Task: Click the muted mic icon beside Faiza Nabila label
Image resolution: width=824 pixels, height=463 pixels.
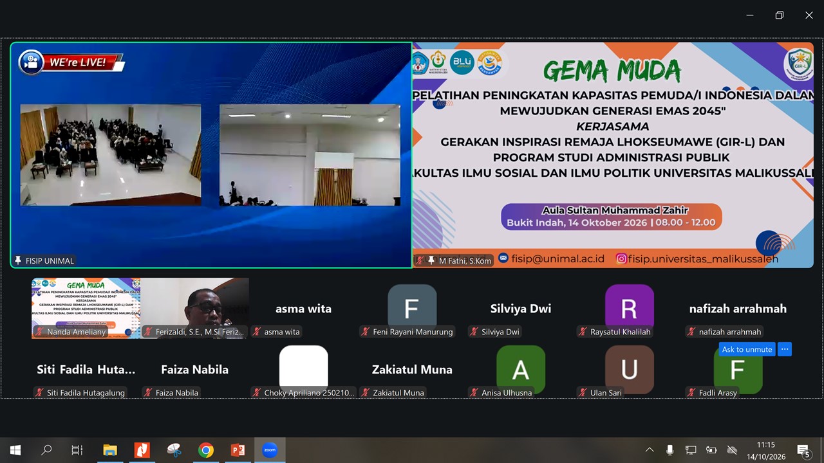Action: pyautogui.click(x=149, y=392)
